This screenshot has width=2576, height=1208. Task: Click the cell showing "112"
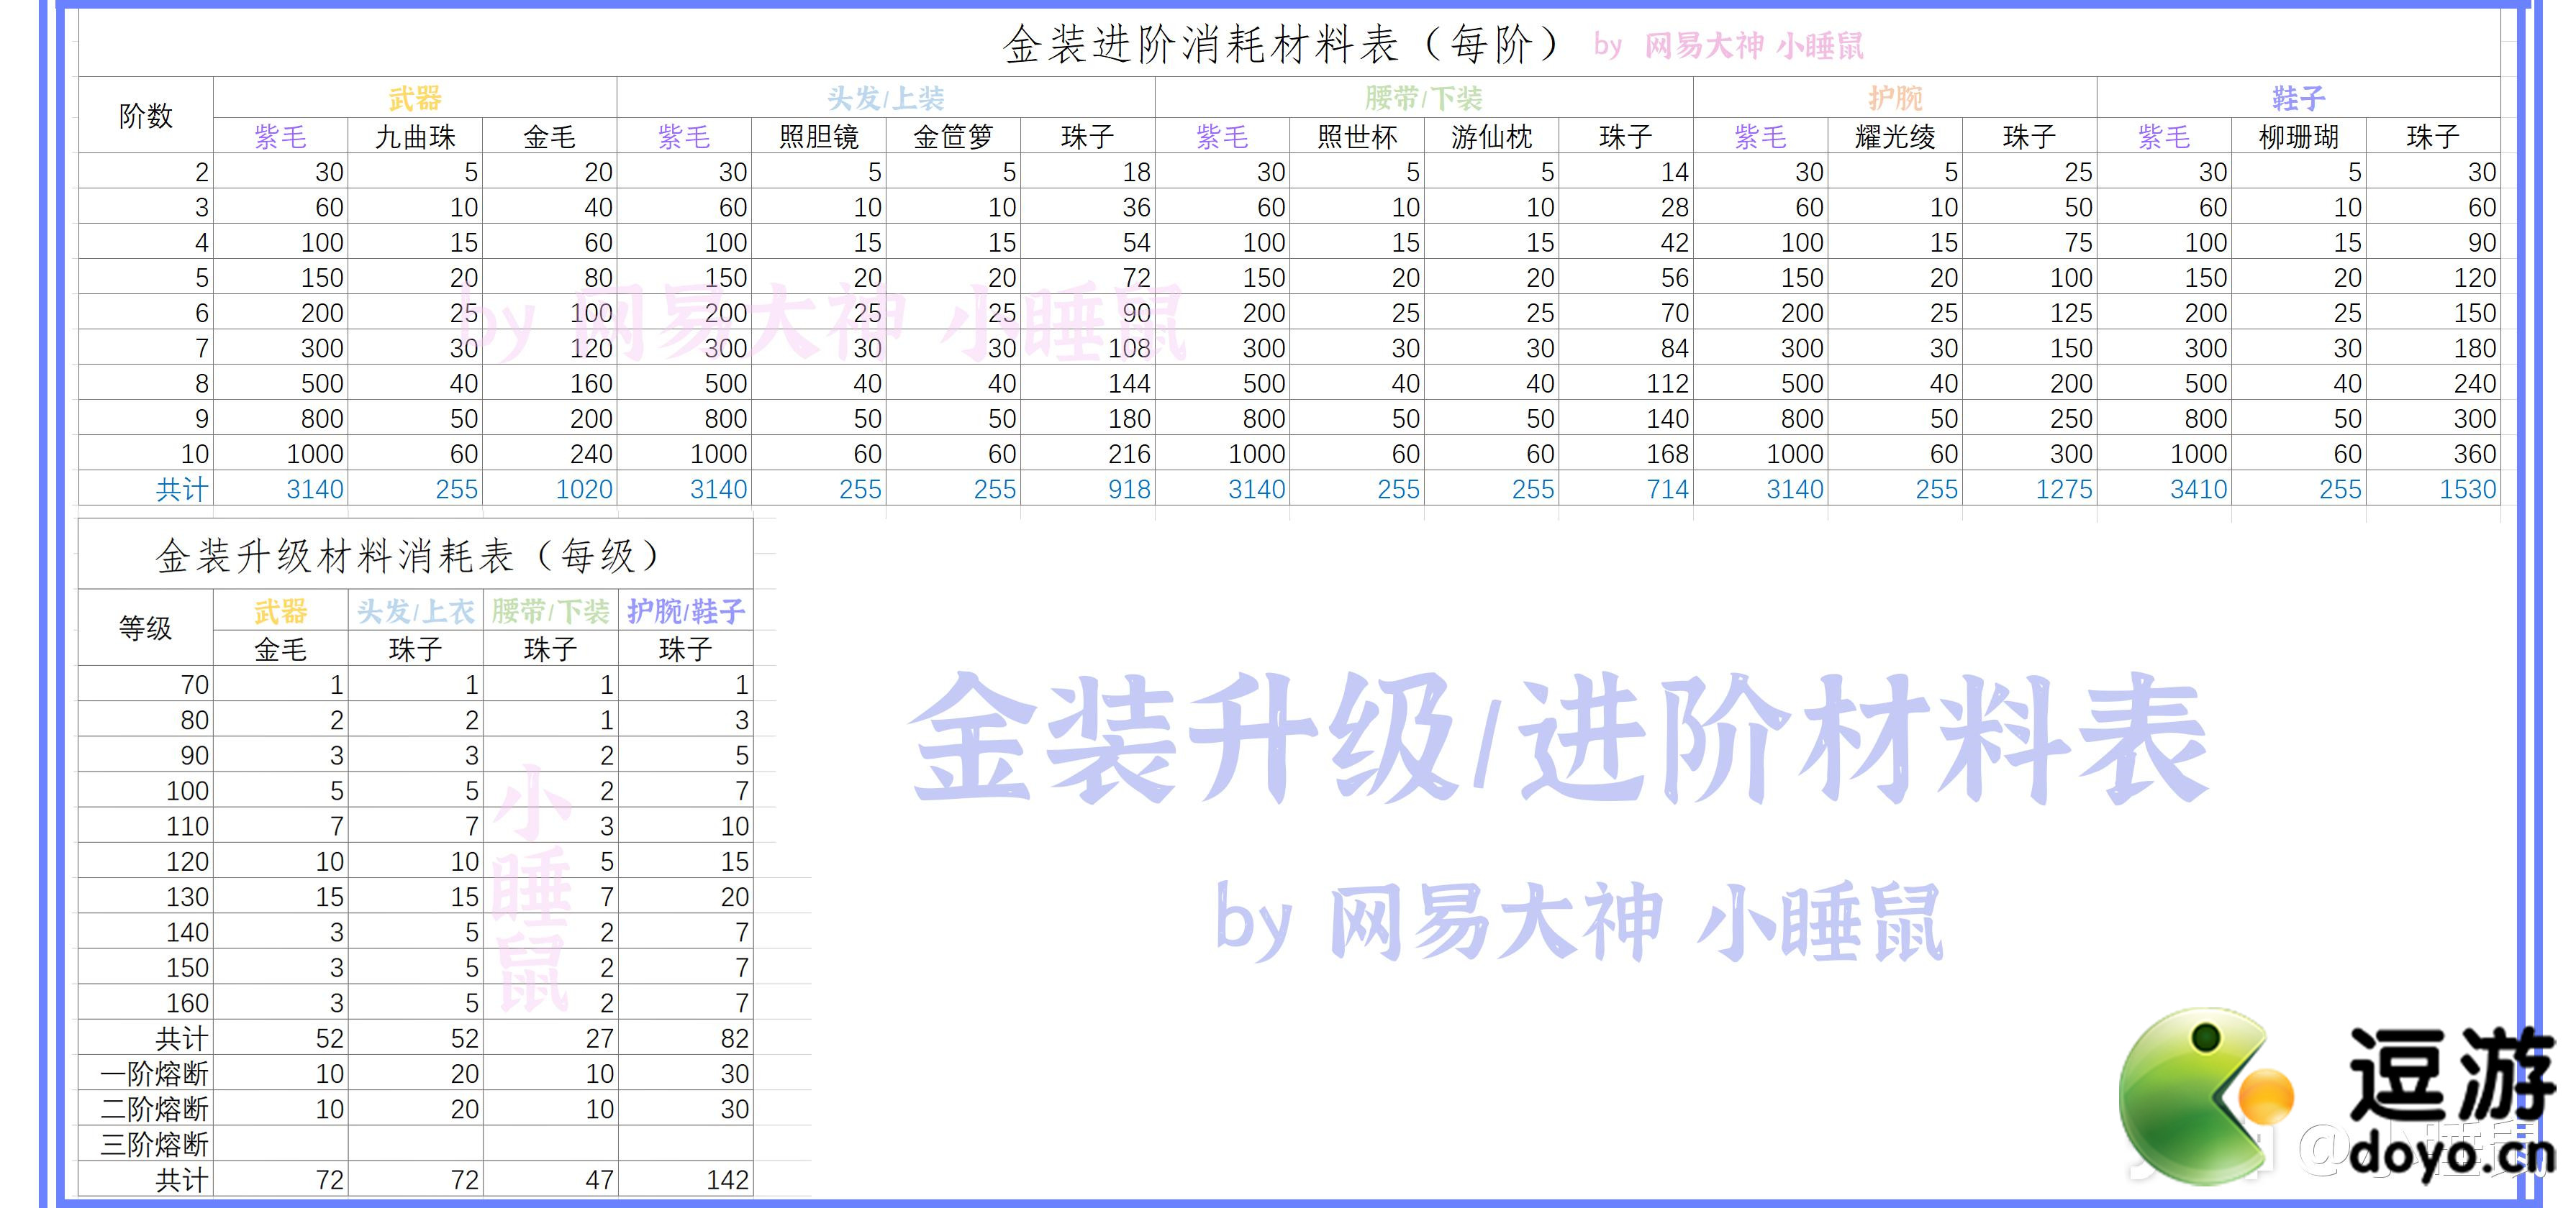point(1626,384)
